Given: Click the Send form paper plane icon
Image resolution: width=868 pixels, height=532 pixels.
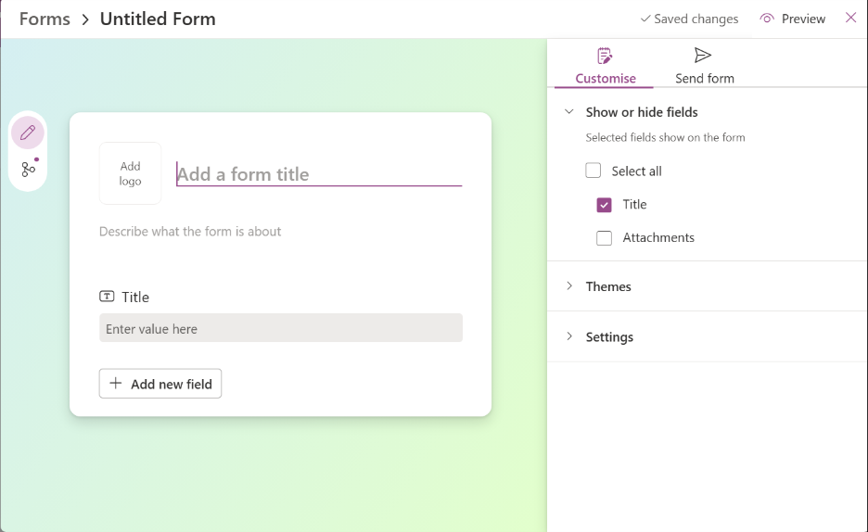Looking at the screenshot, I should coord(703,56).
